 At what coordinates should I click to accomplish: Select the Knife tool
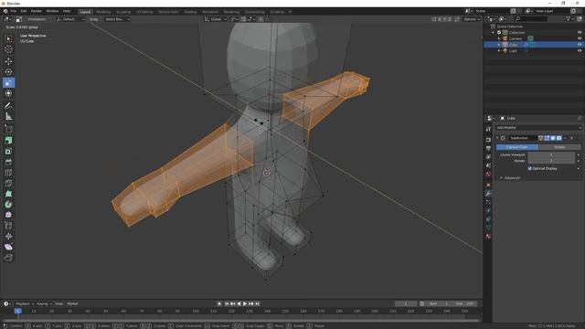8,183
